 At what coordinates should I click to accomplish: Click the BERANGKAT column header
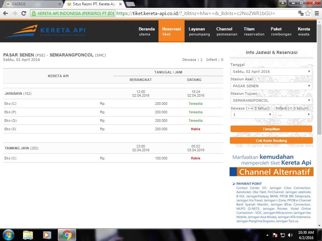pos(141,80)
